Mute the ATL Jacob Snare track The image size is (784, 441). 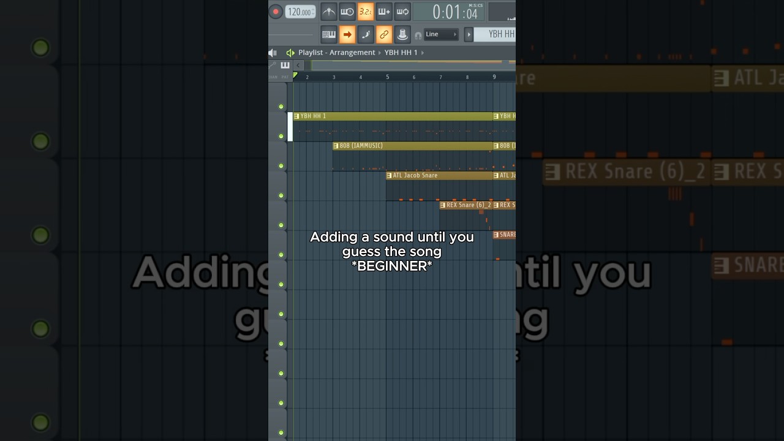(x=281, y=195)
